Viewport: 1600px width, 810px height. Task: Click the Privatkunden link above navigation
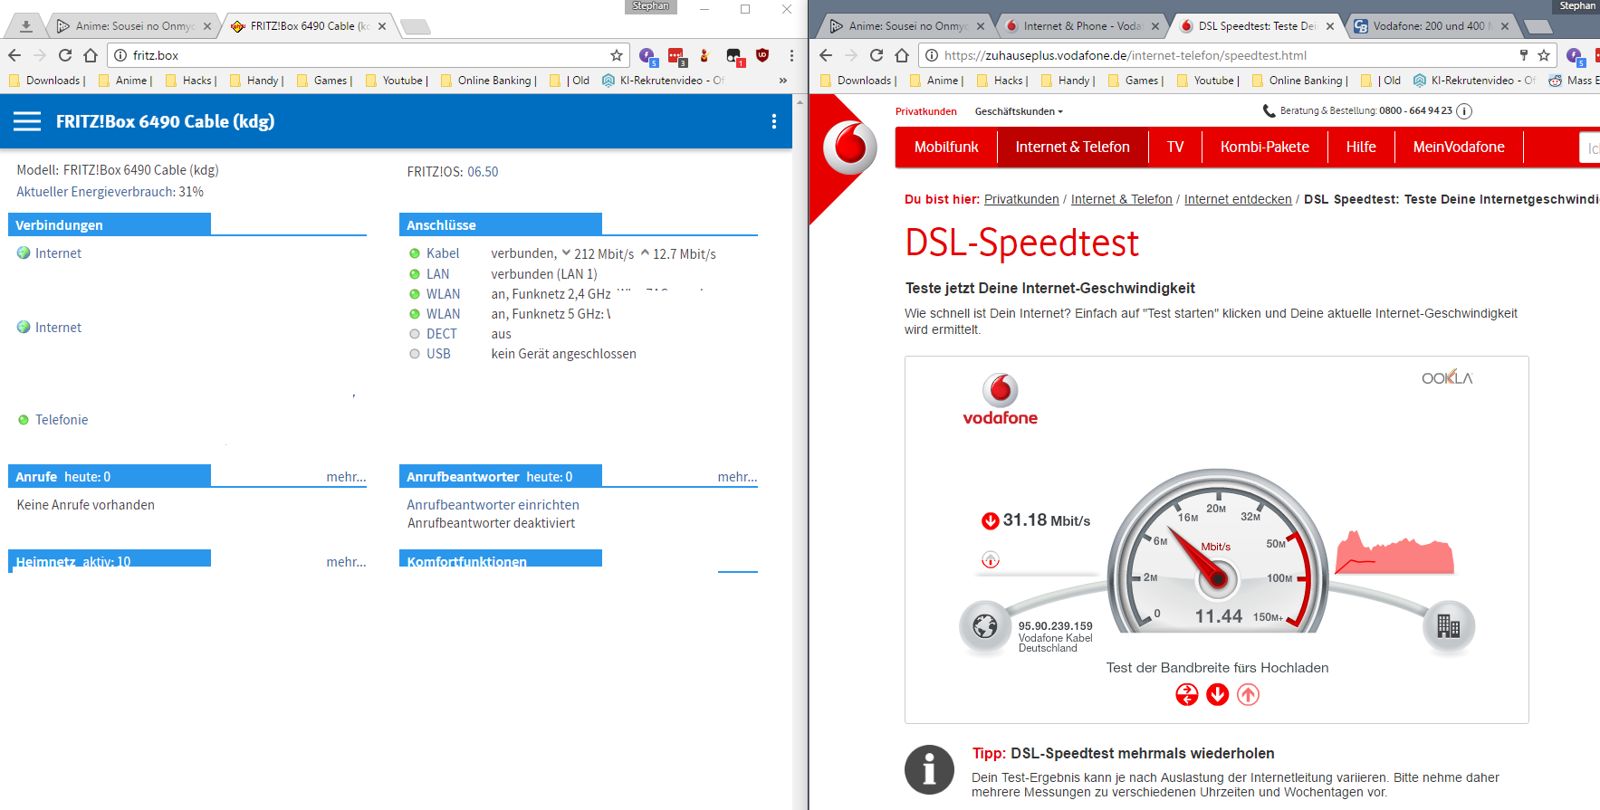click(x=925, y=111)
